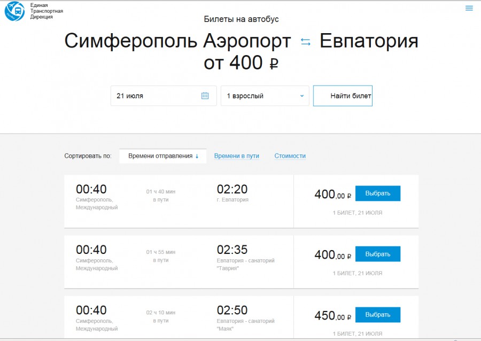Open the hamburger menu icon
Screen dimensions: 481x341
point(469,8)
